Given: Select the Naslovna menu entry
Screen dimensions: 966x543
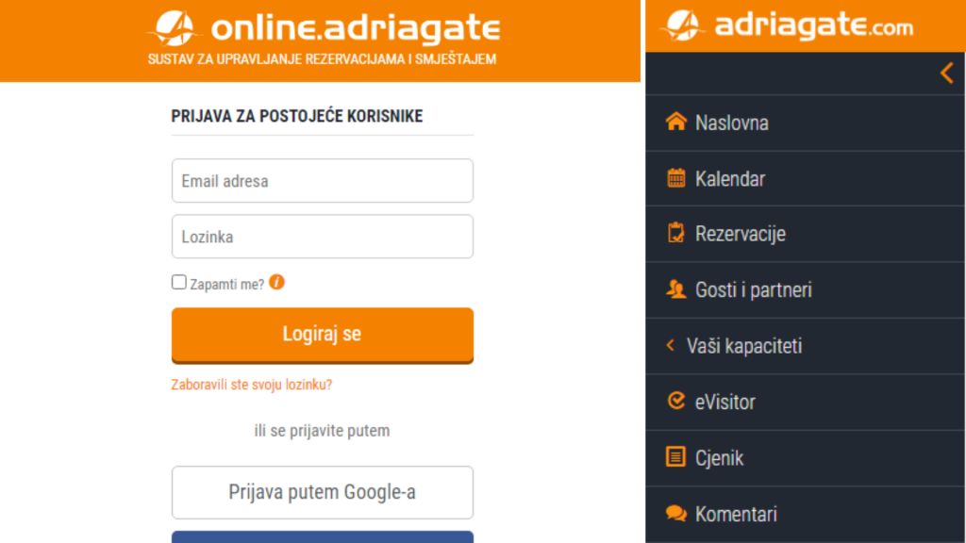Looking at the screenshot, I should pos(731,122).
